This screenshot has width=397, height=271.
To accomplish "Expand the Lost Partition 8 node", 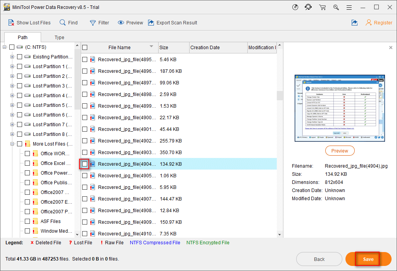I will (x=12, y=134).
